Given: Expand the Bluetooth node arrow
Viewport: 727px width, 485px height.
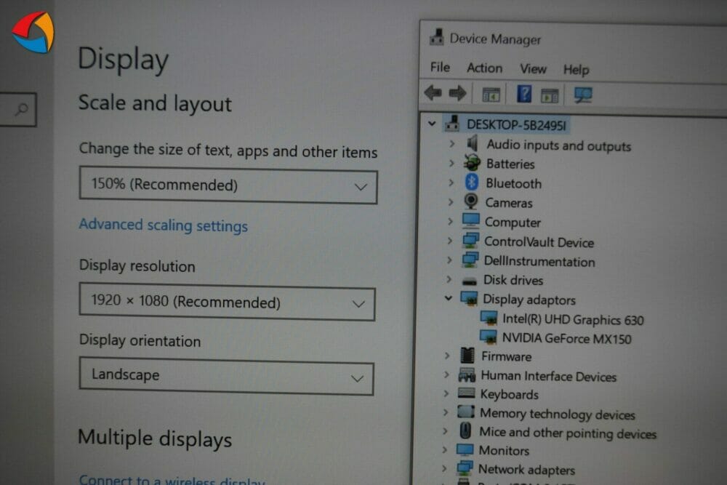Looking at the screenshot, I should (x=451, y=183).
